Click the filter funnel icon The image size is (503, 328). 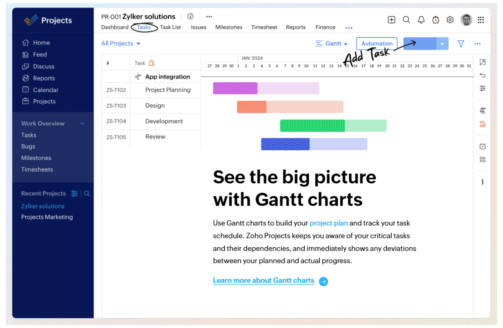[461, 44]
